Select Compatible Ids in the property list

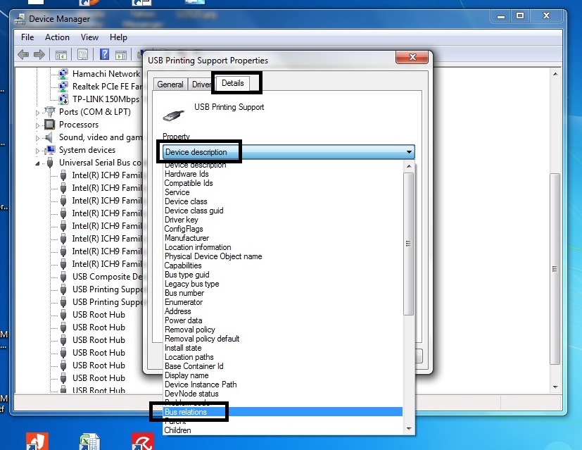(x=283, y=183)
